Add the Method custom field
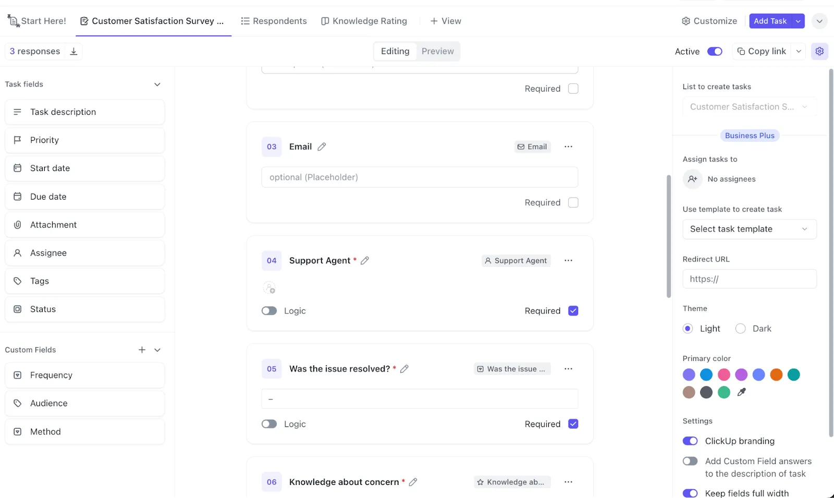Viewport: 834px width, 498px height. pyautogui.click(x=84, y=432)
